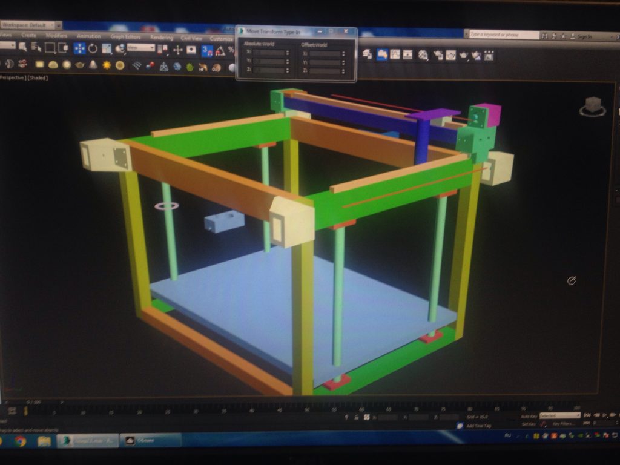620x465 pixels.
Task: Toggle the Angle Snap button
Action: coord(220,51)
